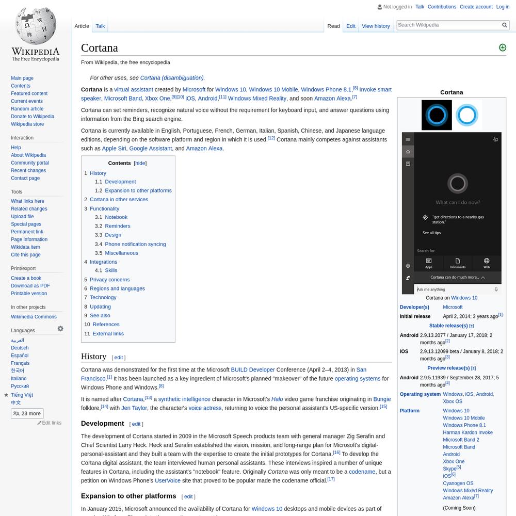Click the not logged in user icon
Screen dimensions: 516x516
(x=380, y=7)
